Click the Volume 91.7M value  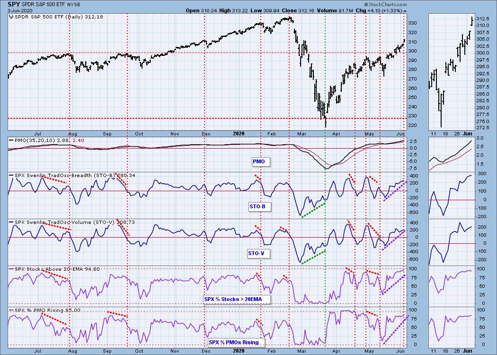335,10
